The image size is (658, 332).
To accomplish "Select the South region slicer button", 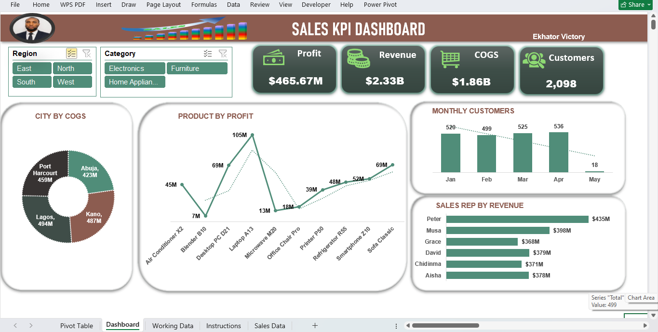I will 32,82.
